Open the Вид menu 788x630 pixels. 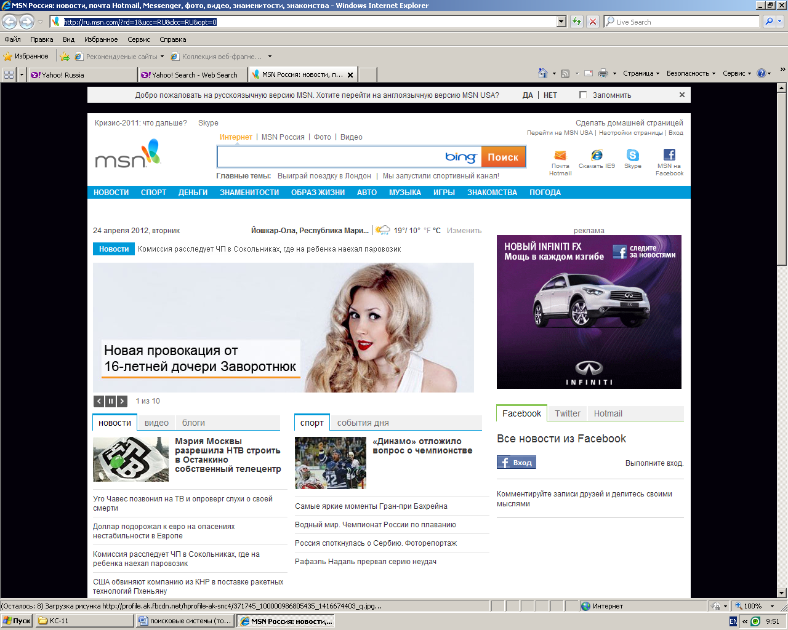(x=68, y=39)
